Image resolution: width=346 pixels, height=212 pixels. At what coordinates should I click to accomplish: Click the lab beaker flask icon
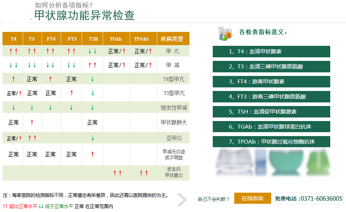[225, 33]
